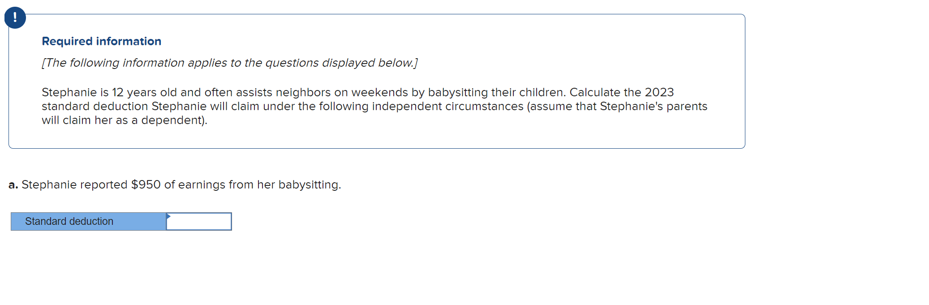929x305 pixels.
Task: Select the blue triangle marker in answer box
Action: 168,216
